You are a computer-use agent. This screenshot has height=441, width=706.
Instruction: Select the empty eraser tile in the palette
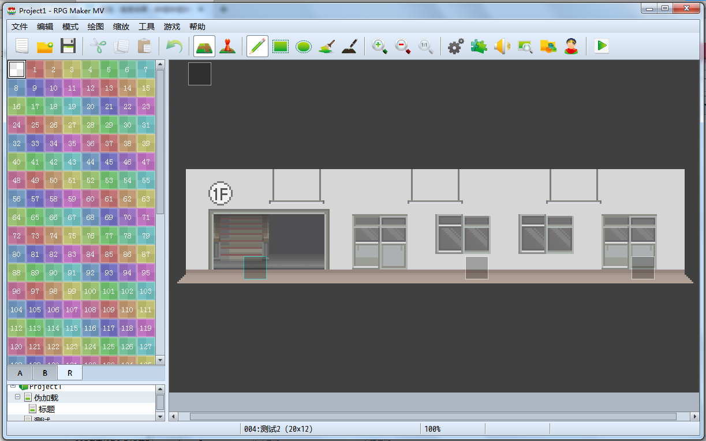[x=17, y=70]
